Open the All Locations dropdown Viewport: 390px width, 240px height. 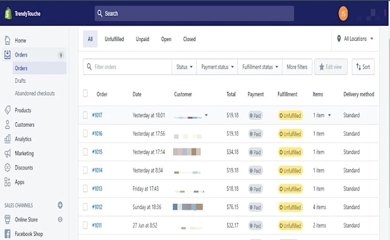[355, 39]
